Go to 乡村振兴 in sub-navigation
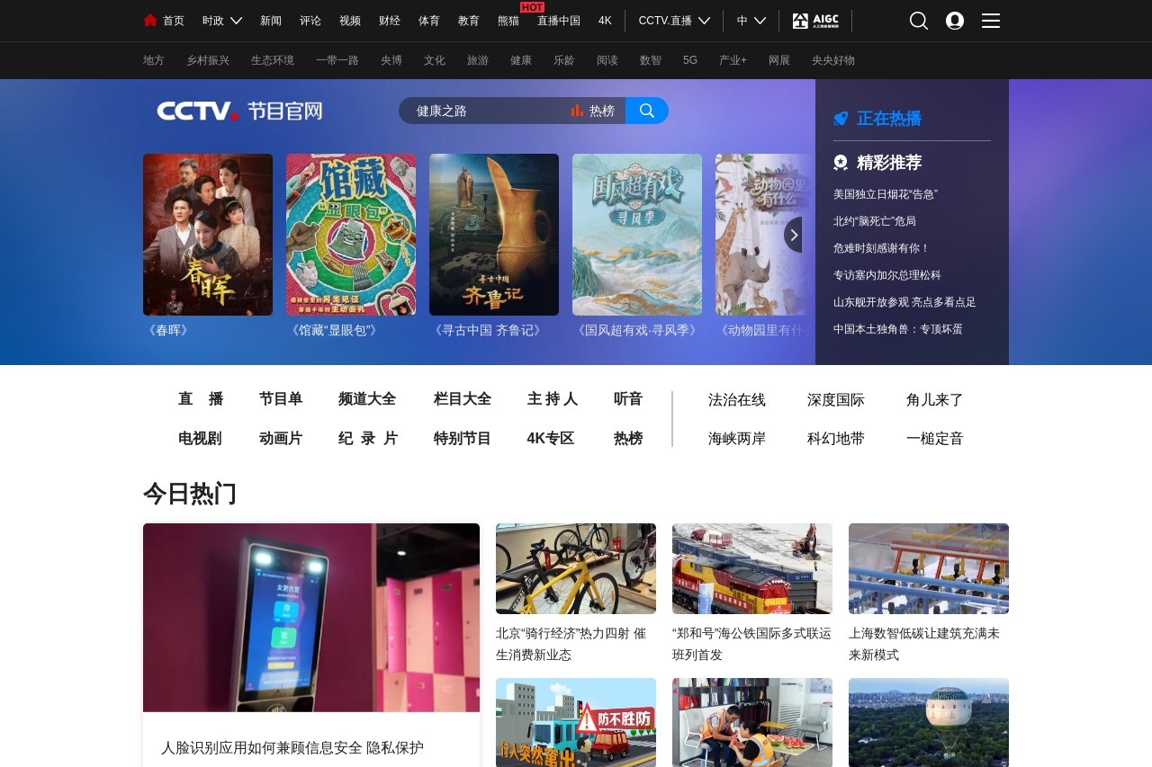The height and width of the screenshot is (767, 1152). [x=208, y=60]
